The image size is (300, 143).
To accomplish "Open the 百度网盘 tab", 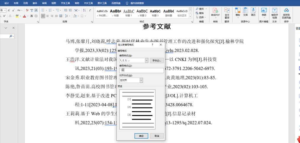I will pyautogui.click(x=116, y=3).
